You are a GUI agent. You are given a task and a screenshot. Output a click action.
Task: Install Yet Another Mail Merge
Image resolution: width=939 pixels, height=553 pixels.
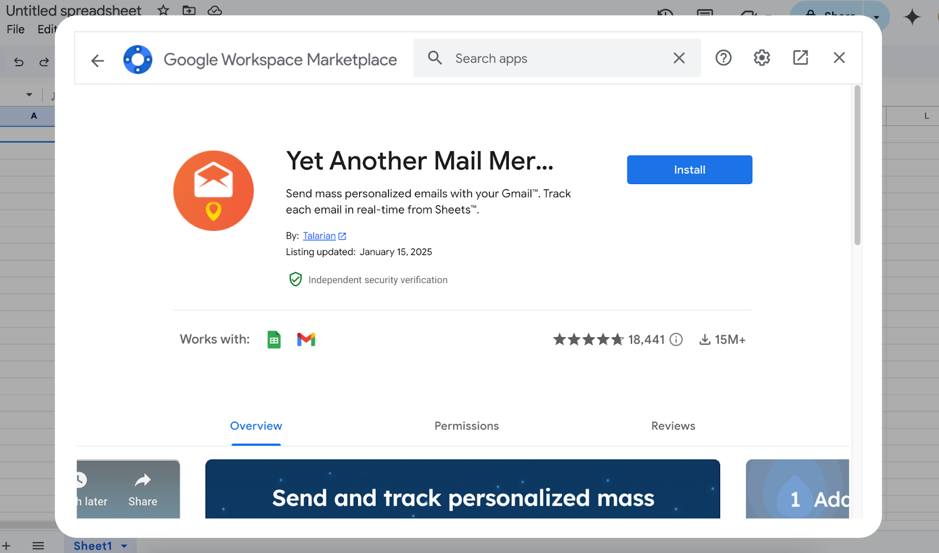pyautogui.click(x=690, y=169)
